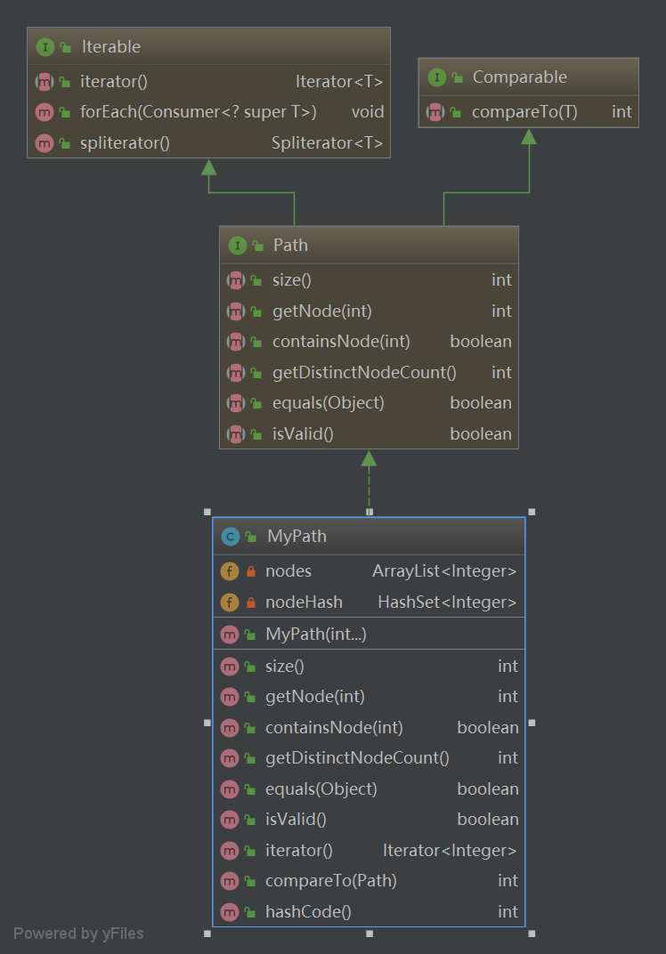This screenshot has width=666, height=954.
Task: Click the private lock icon beside nodeHash
Action: tap(251, 602)
